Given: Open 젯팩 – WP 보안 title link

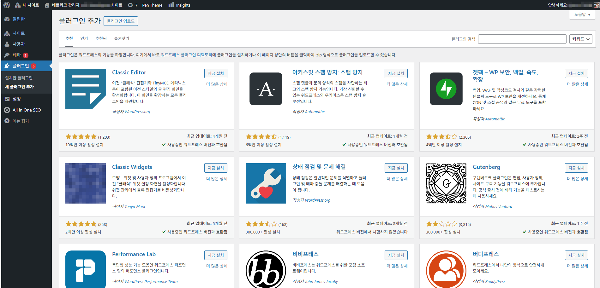Looking at the screenshot, I should coord(505,76).
